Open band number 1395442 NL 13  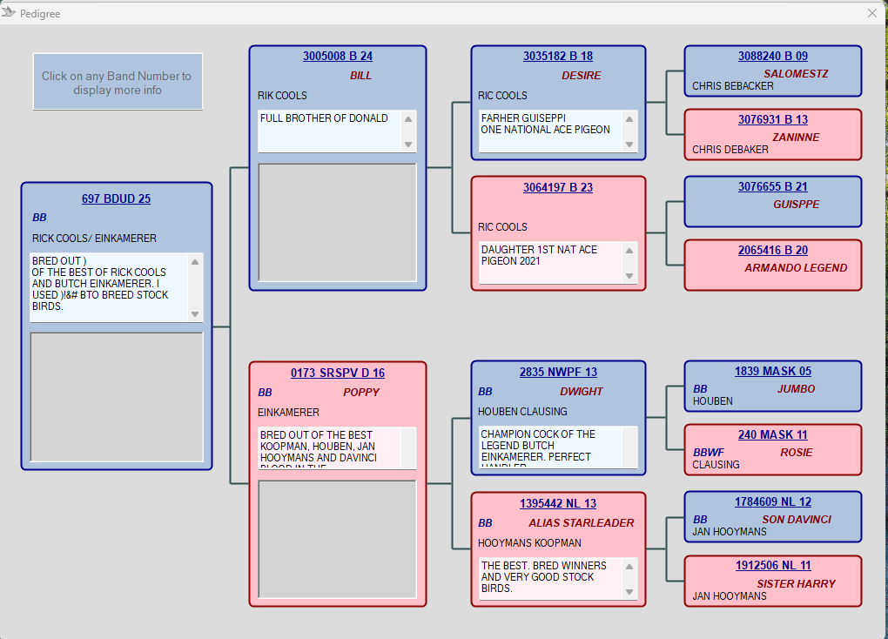point(558,503)
